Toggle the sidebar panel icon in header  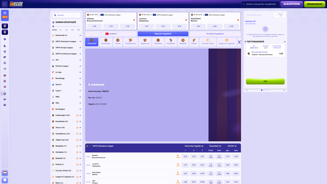pos(5,4)
